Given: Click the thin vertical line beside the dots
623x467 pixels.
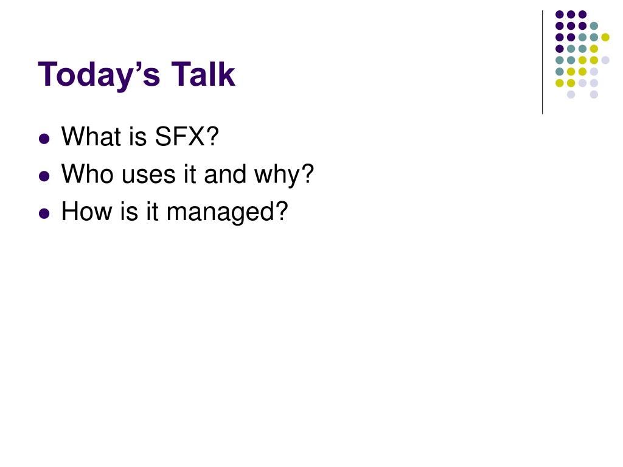Looking at the screenshot, I should click(x=542, y=63).
